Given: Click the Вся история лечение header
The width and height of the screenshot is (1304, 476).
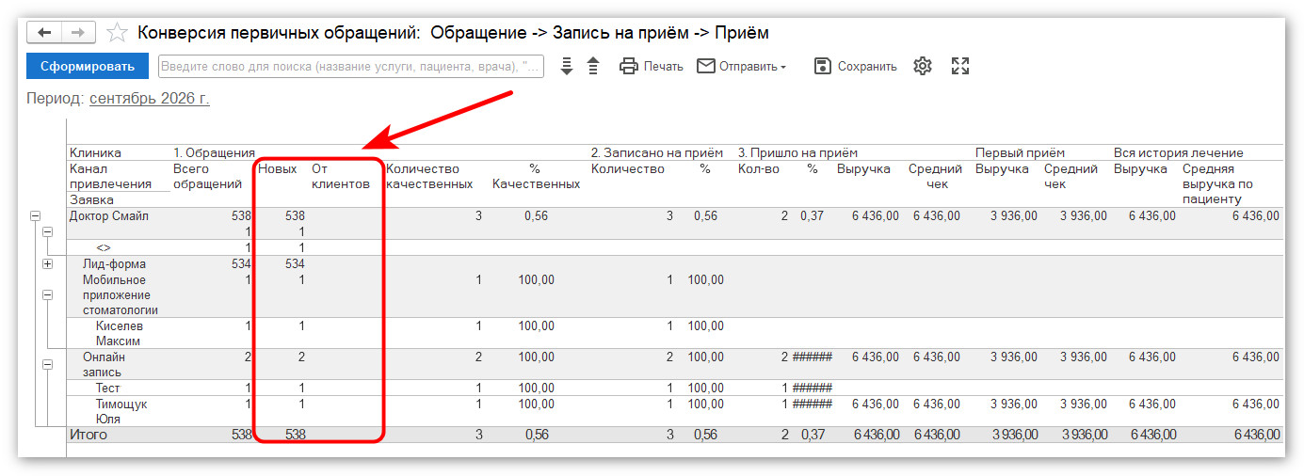Looking at the screenshot, I should [x=1178, y=152].
